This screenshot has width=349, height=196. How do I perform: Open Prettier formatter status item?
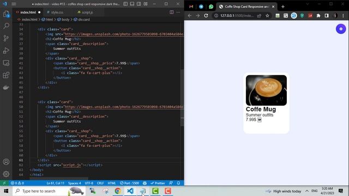pyautogui.click(x=158, y=183)
